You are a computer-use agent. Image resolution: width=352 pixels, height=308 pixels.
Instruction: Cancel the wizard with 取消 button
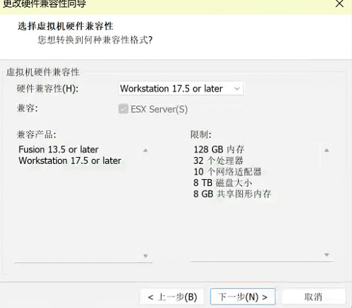point(313,297)
